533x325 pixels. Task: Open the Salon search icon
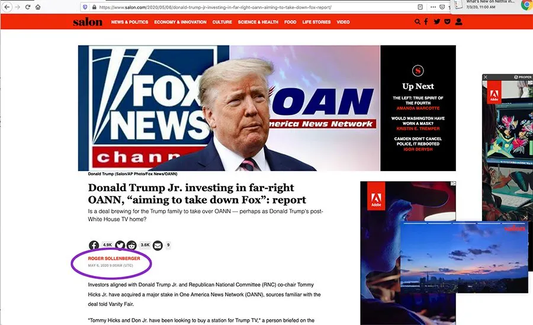point(417,22)
